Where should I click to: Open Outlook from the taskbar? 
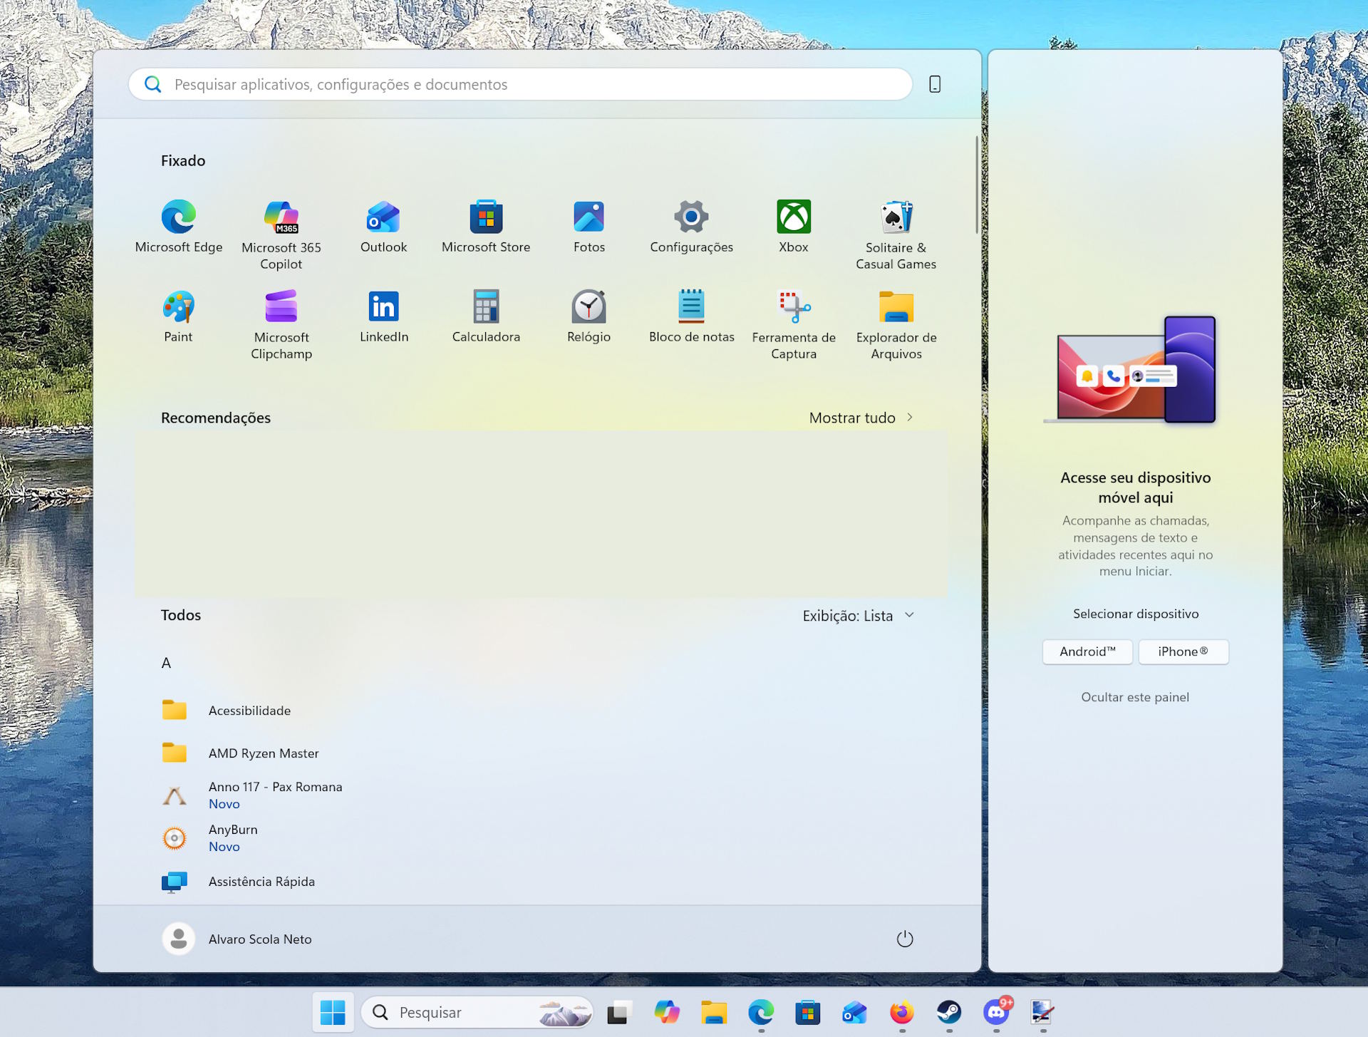coord(855,1012)
